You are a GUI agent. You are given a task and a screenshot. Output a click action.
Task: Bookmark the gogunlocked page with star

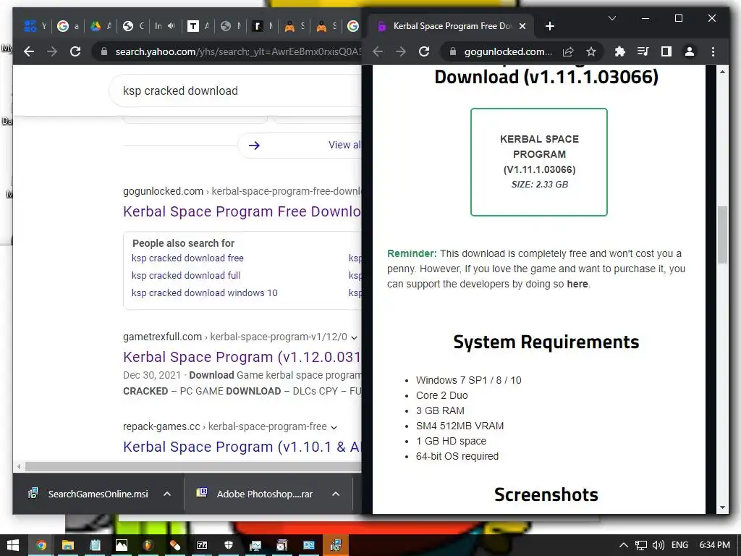[x=590, y=51]
